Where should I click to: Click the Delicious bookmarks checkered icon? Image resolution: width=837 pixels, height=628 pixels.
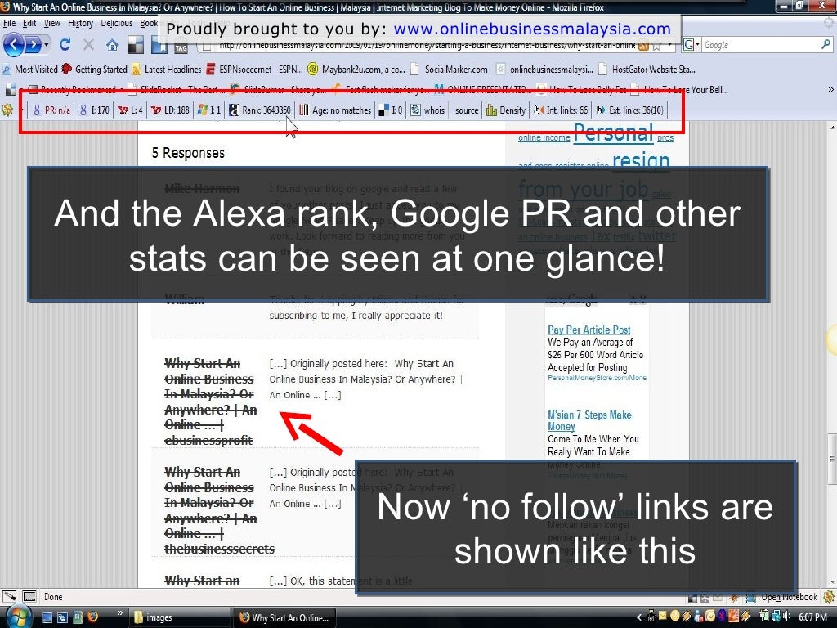tap(135, 45)
